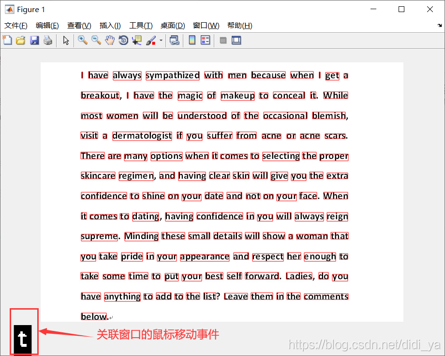Insert a colorbar using the toolbar icon
This screenshot has width=445, height=356.
pyautogui.click(x=192, y=40)
